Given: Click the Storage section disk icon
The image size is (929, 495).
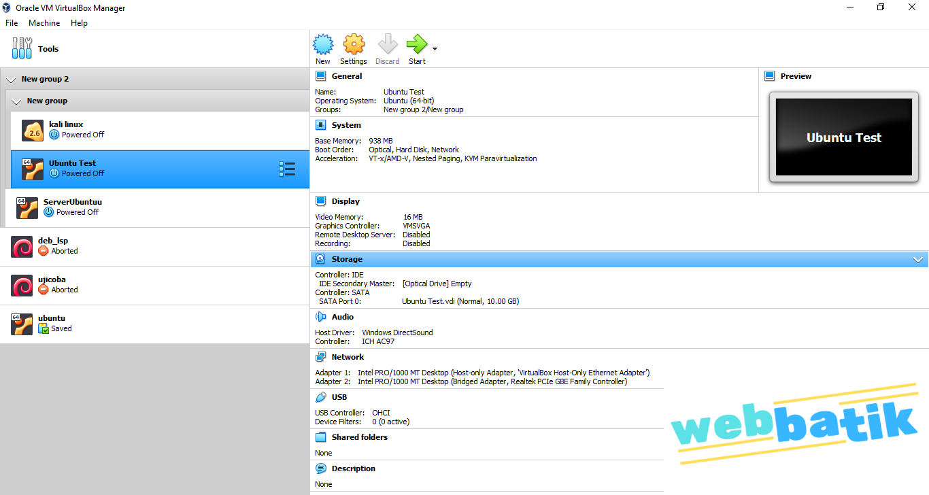Looking at the screenshot, I should 321,259.
